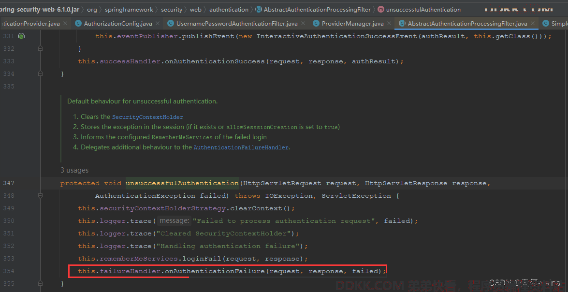Click the class icon on AuthorizationConfig.java tab

[78, 23]
